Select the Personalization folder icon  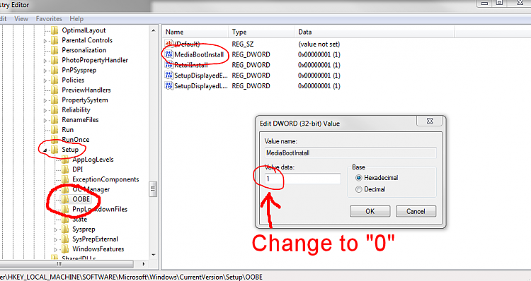[x=55, y=50]
